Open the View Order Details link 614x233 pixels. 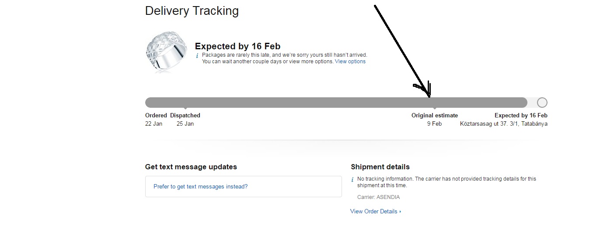pyautogui.click(x=373, y=212)
